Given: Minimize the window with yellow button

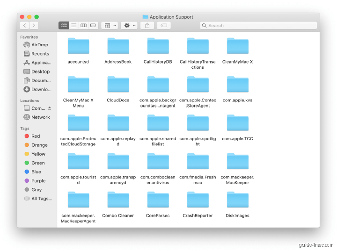Looking at the screenshot, I should [x=29, y=17].
